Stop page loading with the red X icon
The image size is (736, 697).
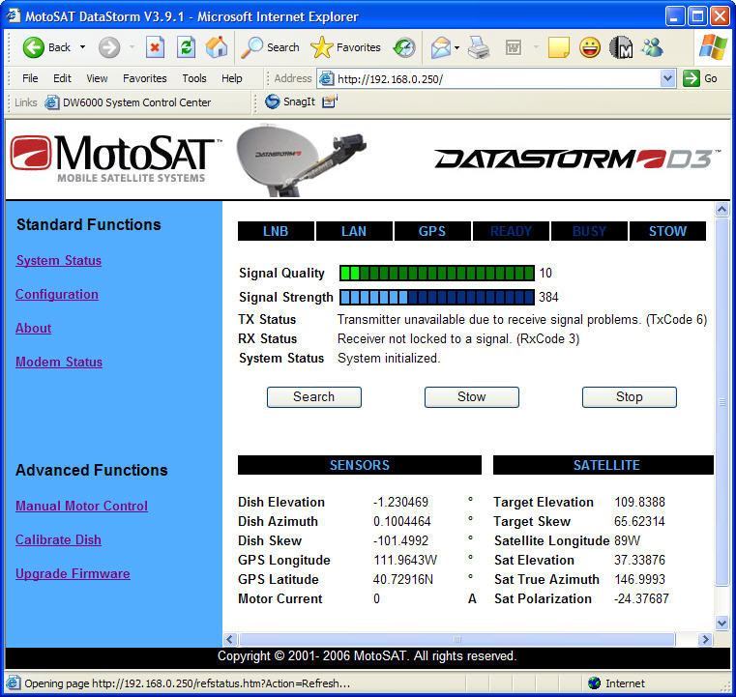pyautogui.click(x=155, y=47)
